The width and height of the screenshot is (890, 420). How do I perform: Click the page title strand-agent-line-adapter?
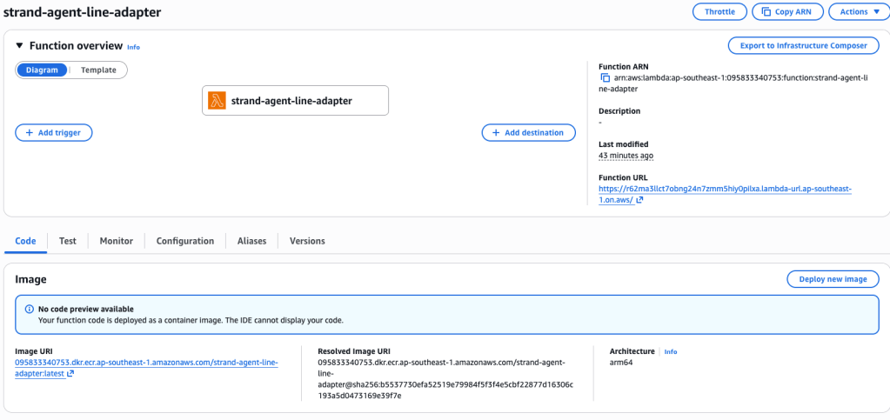coord(83,12)
